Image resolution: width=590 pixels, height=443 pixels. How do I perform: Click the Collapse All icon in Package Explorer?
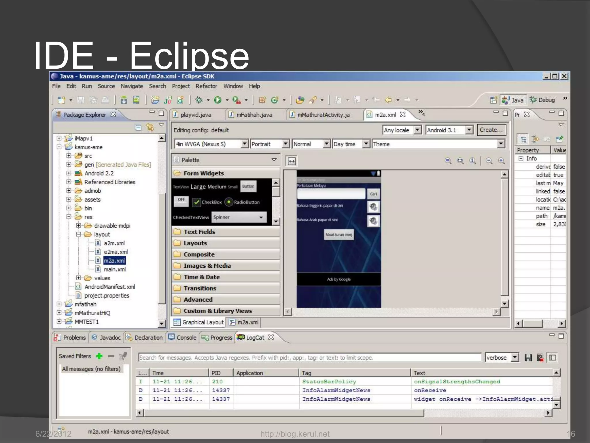click(138, 127)
